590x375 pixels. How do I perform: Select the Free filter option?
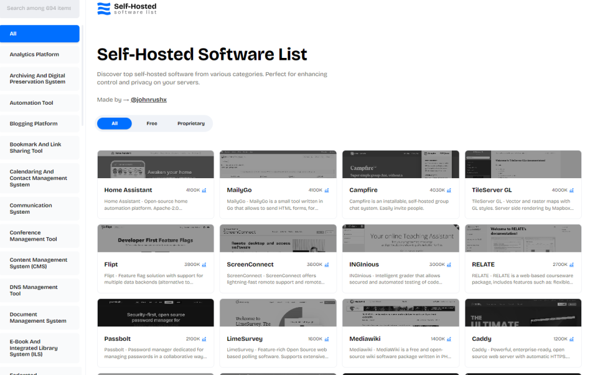pos(152,123)
